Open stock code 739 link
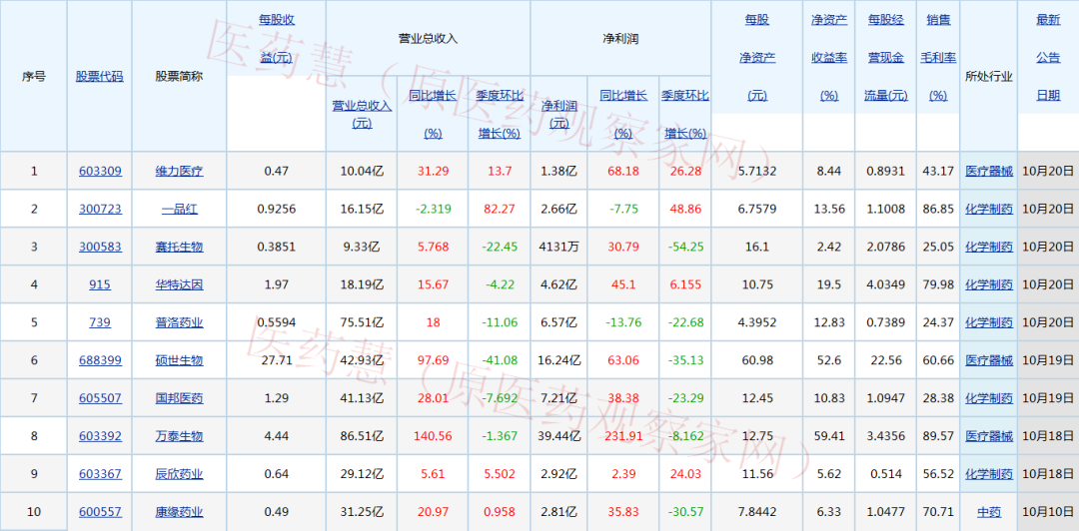 [100, 322]
